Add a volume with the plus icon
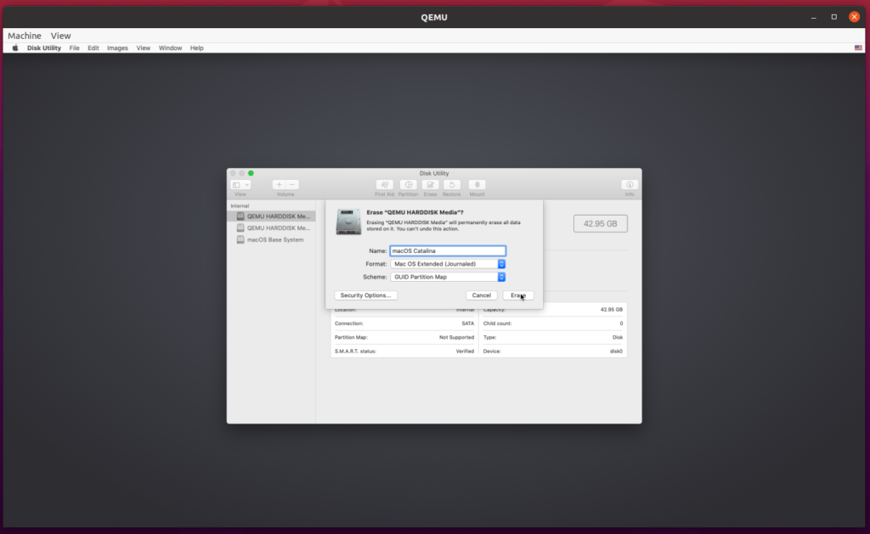 pyautogui.click(x=279, y=184)
